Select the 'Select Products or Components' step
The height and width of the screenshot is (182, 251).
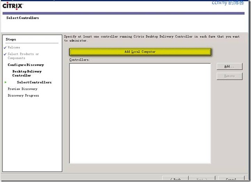(x=23, y=56)
